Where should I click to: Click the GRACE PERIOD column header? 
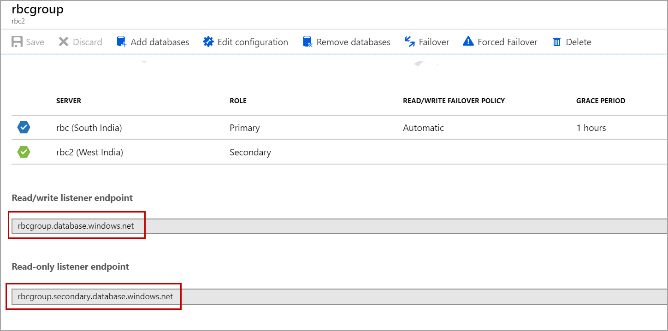click(x=601, y=101)
